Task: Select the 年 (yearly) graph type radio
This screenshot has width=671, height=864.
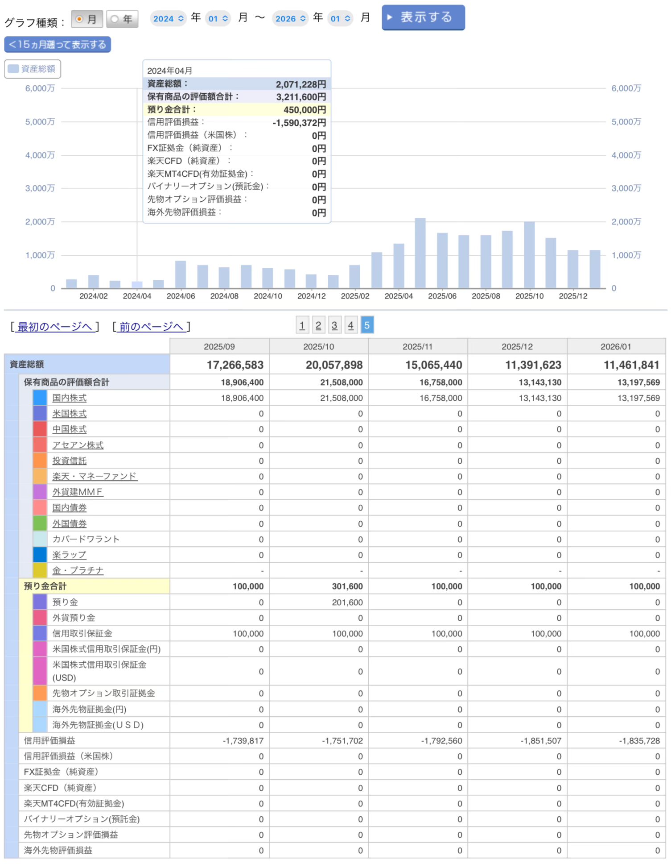Action: [x=115, y=19]
